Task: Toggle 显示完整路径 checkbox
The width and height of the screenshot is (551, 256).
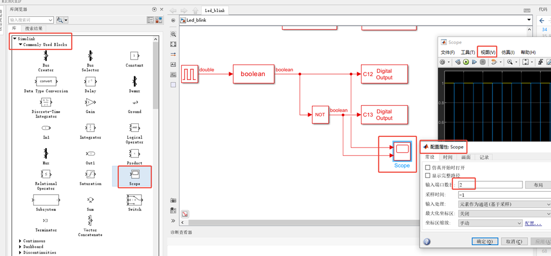Action: click(428, 175)
